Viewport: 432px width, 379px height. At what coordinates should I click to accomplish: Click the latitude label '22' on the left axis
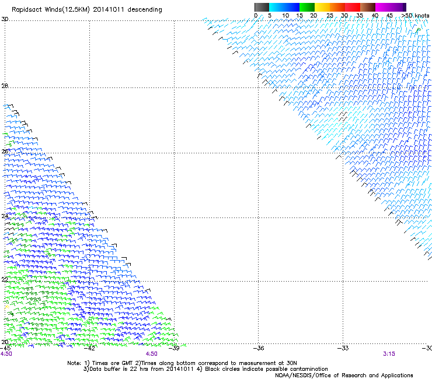click(x=5, y=279)
